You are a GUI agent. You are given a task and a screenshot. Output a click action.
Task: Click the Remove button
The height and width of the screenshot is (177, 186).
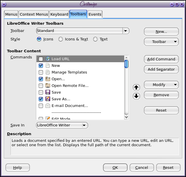click(161, 95)
